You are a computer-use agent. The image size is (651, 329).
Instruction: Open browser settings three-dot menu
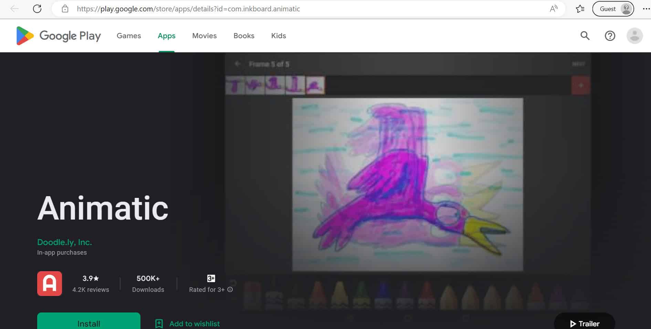pyautogui.click(x=646, y=9)
